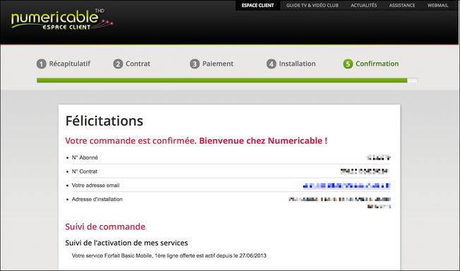Image resolution: width=460 pixels, height=271 pixels.
Task: Click step 2 circle icon for Contrat
Action: pyautogui.click(x=118, y=64)
